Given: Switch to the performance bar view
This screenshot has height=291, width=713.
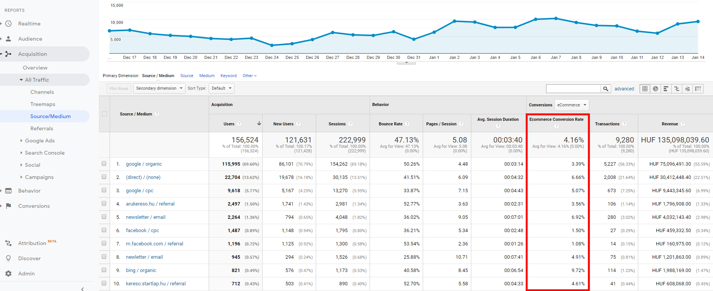Looking at the screenshot, I should pos(666,89).
